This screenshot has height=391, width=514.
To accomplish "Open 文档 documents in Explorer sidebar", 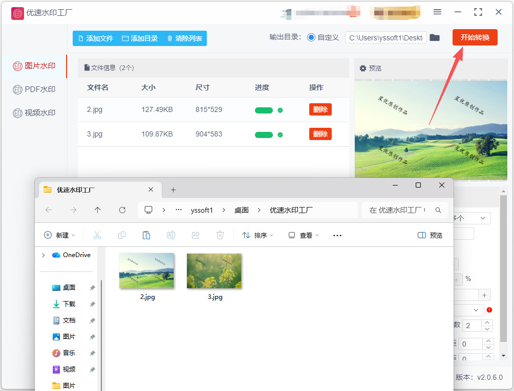I will [x=64, y=320].
